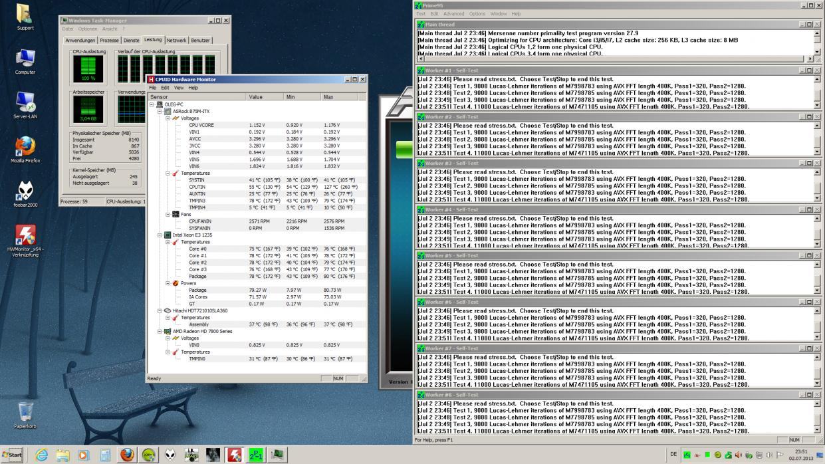
Task: Click the Start button
Action: 12,455
